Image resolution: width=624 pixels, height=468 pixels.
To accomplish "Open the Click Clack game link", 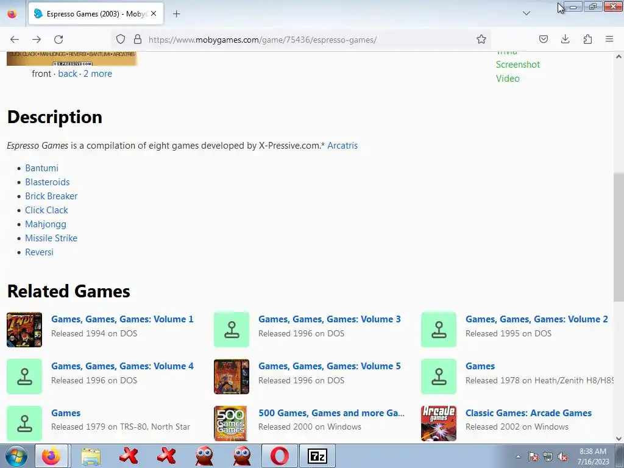I will pos(46,210).
